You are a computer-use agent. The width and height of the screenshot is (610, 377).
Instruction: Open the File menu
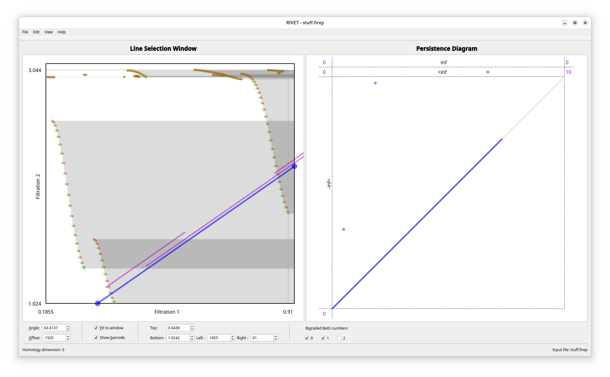(25, 32)
